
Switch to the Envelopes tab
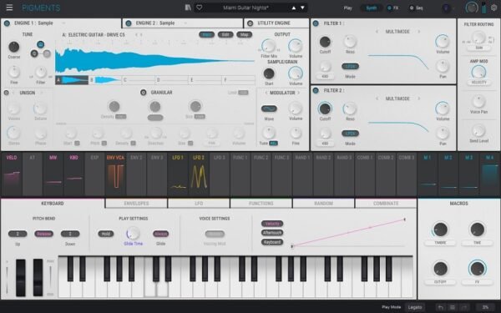[136, 204]
